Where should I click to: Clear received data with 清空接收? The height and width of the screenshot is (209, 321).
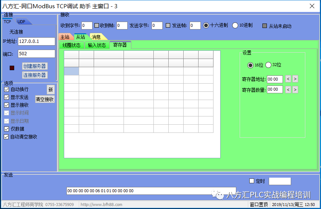[x=45, y=99]
